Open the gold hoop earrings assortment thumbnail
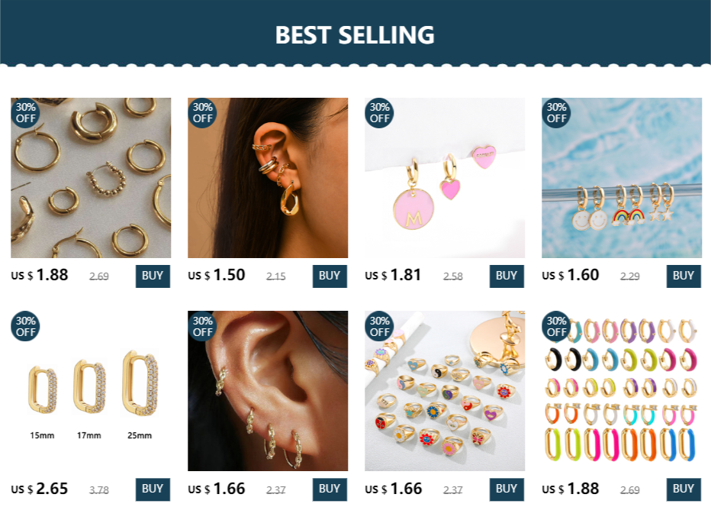Screen dimensions: 711x520 (x=91, y=178)
